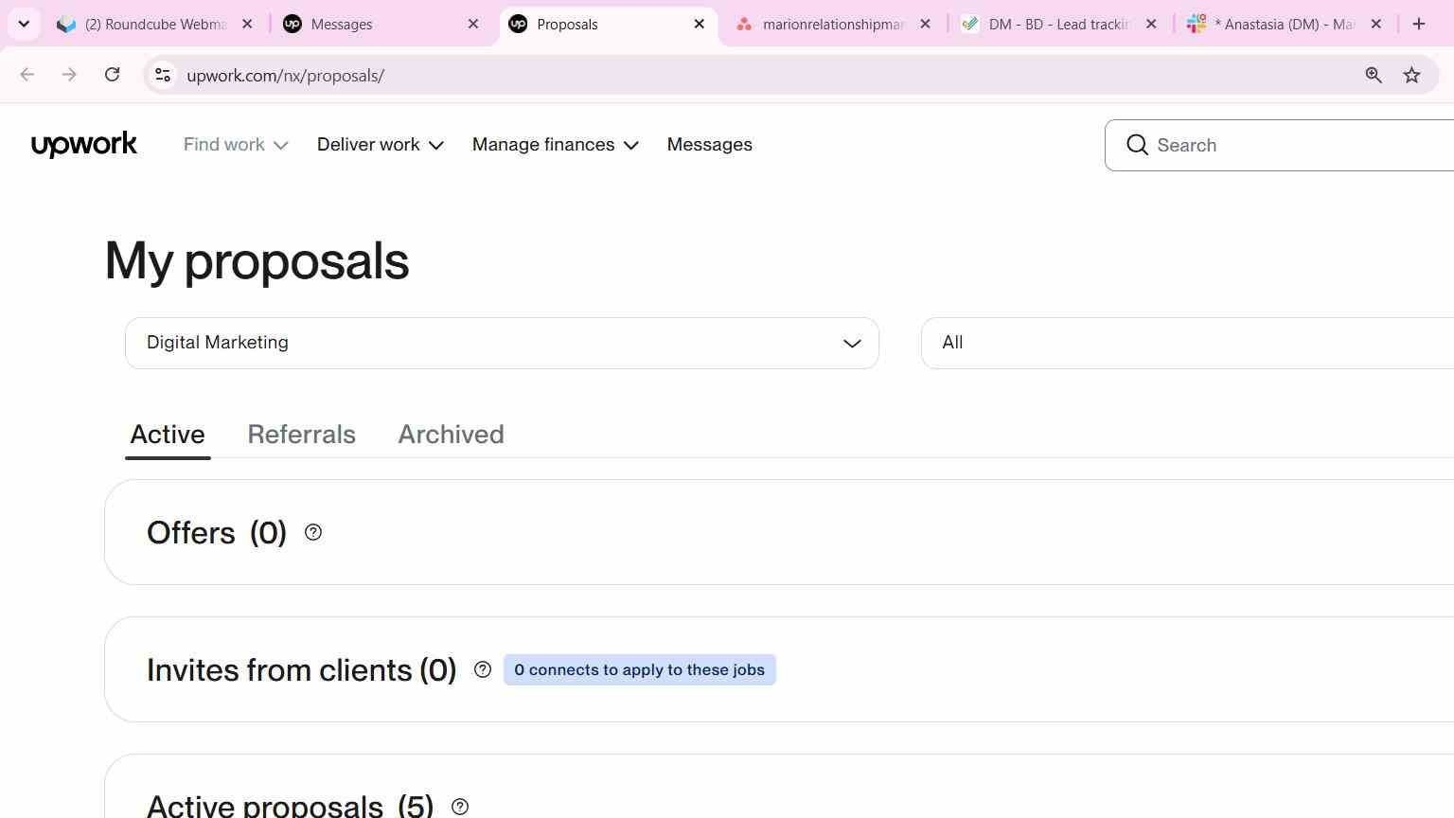Click the Upwork logo
This screenshot has width=1454, height=818.
click(84, 145)
